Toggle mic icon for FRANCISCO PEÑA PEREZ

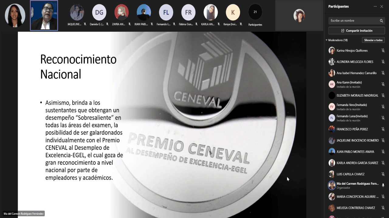[x=383, y=129]
